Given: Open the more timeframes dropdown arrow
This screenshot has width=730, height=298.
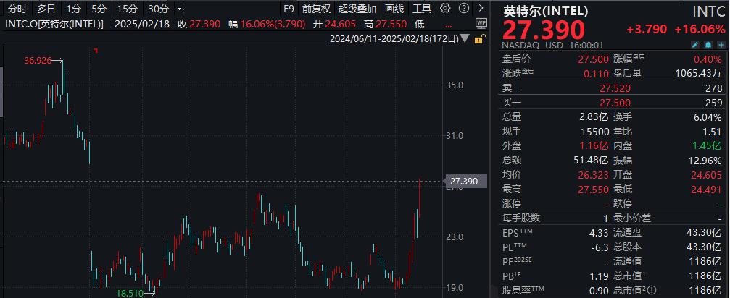Looking at the screenshot, I should [x=181, y=9].
